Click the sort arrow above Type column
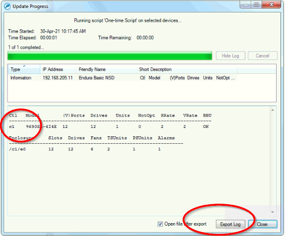 pos(24,66)
